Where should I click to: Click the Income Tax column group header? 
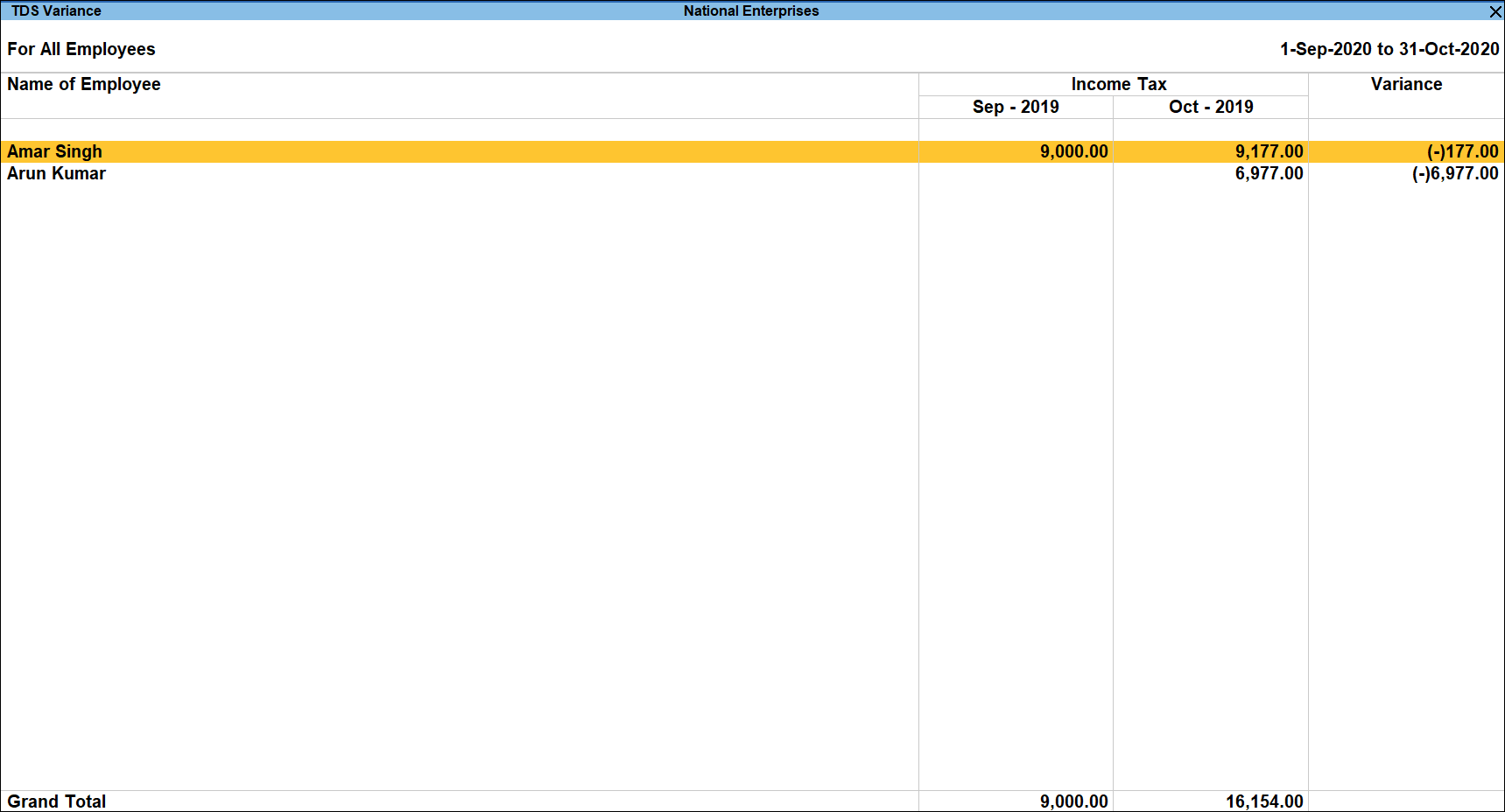(x=1118, y=84)
